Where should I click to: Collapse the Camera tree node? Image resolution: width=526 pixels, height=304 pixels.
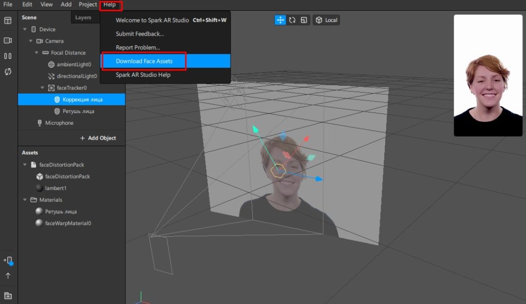tap(30, 41)
